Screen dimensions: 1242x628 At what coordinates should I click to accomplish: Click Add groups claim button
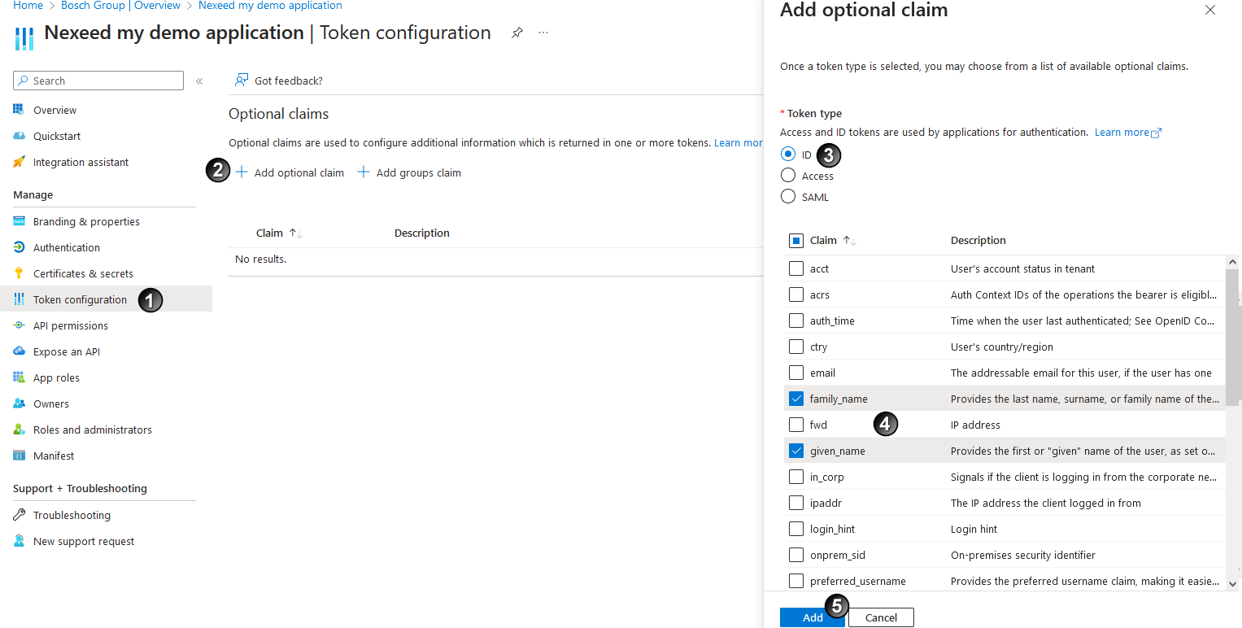(x=409, y=172)
